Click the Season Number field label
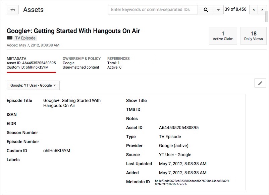 tap(22, 132)
